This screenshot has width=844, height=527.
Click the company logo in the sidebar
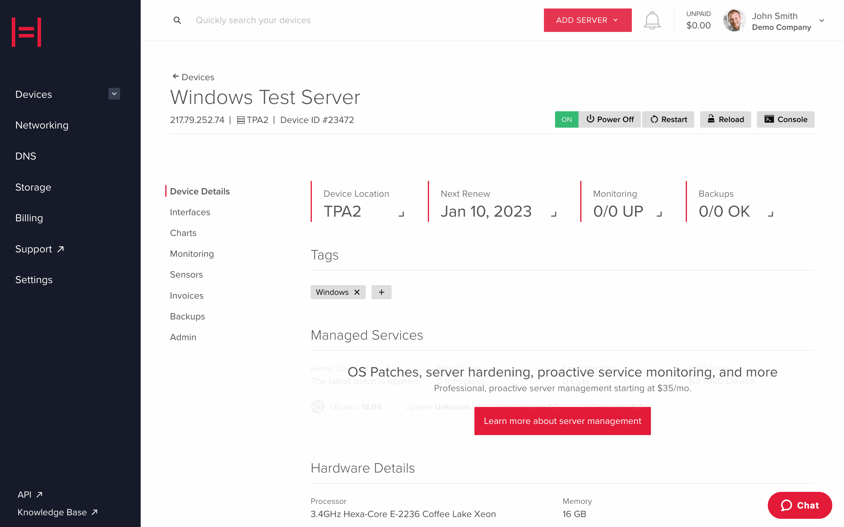point(26,32)
